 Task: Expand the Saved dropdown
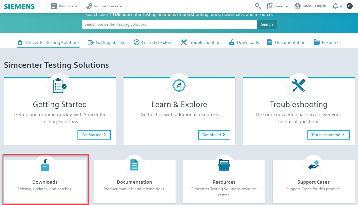coord(278,6)
